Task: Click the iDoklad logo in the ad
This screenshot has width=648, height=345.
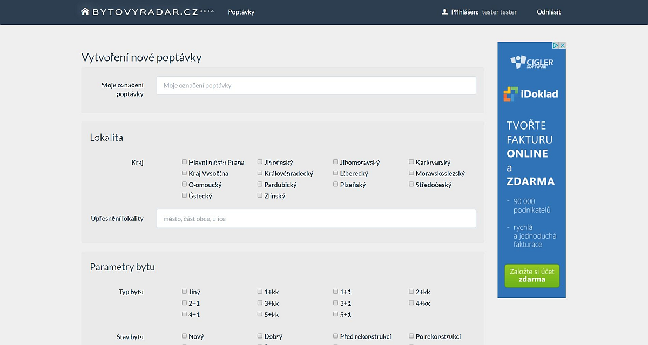Action: click(x=531, y=94)
